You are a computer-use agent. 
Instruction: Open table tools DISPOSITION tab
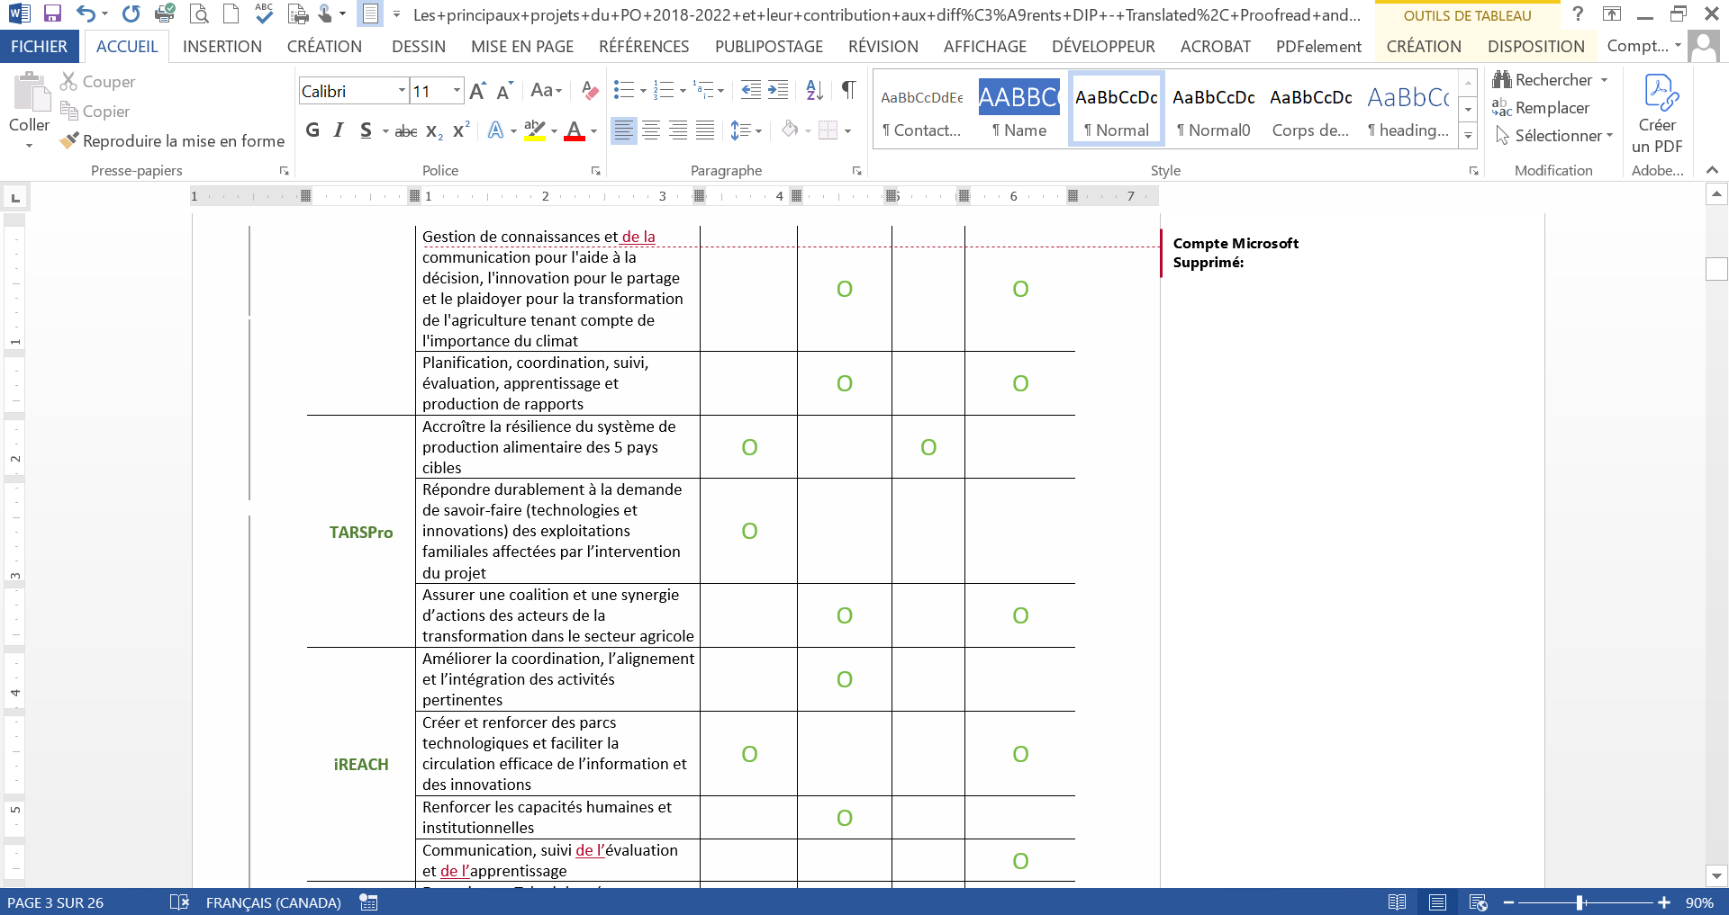(x=1535, y=47)
